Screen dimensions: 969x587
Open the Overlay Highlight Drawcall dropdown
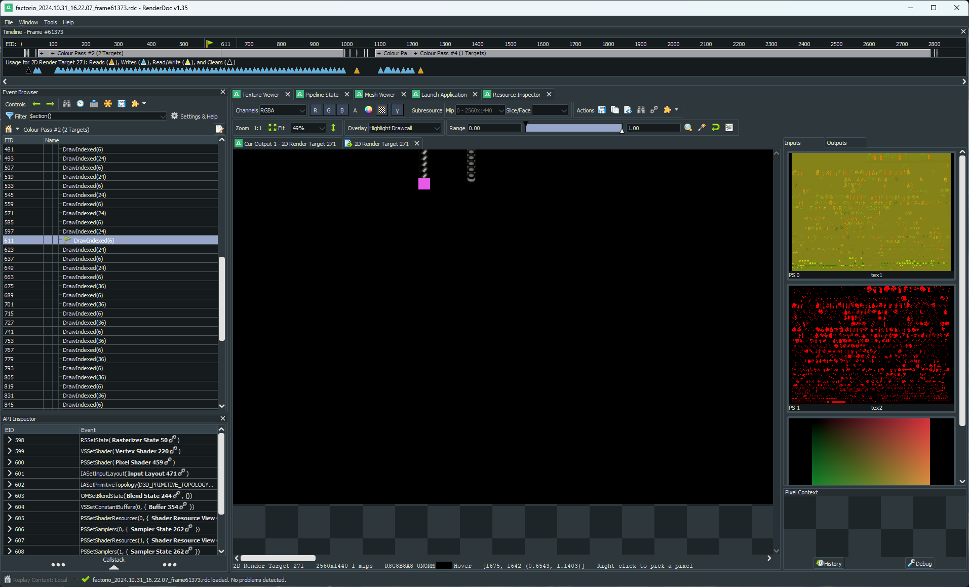point(404,128)
